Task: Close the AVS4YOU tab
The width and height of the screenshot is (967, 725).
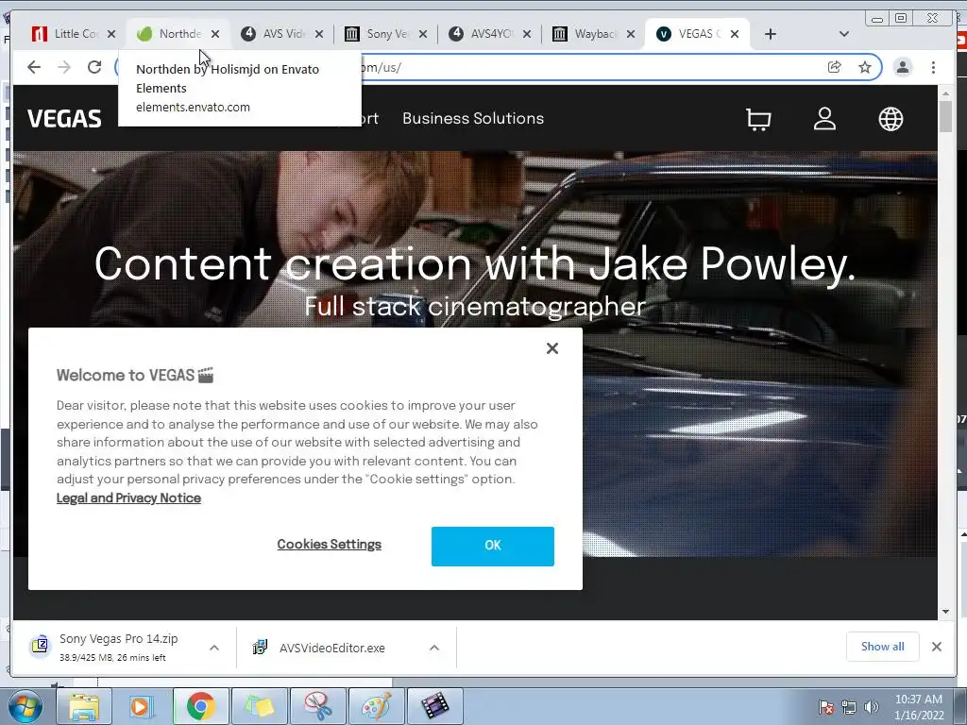Action: point(527,34)
